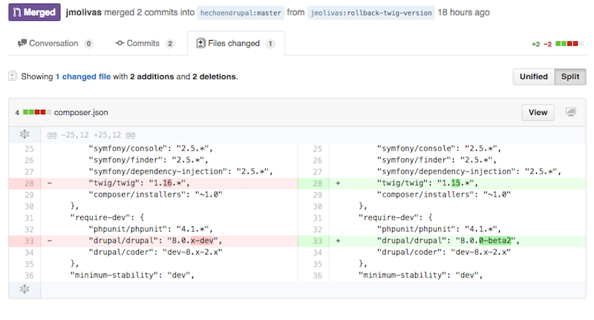The image size is (594, 320).
Task: Select the Files changed tab
Action: click(236, 44)
